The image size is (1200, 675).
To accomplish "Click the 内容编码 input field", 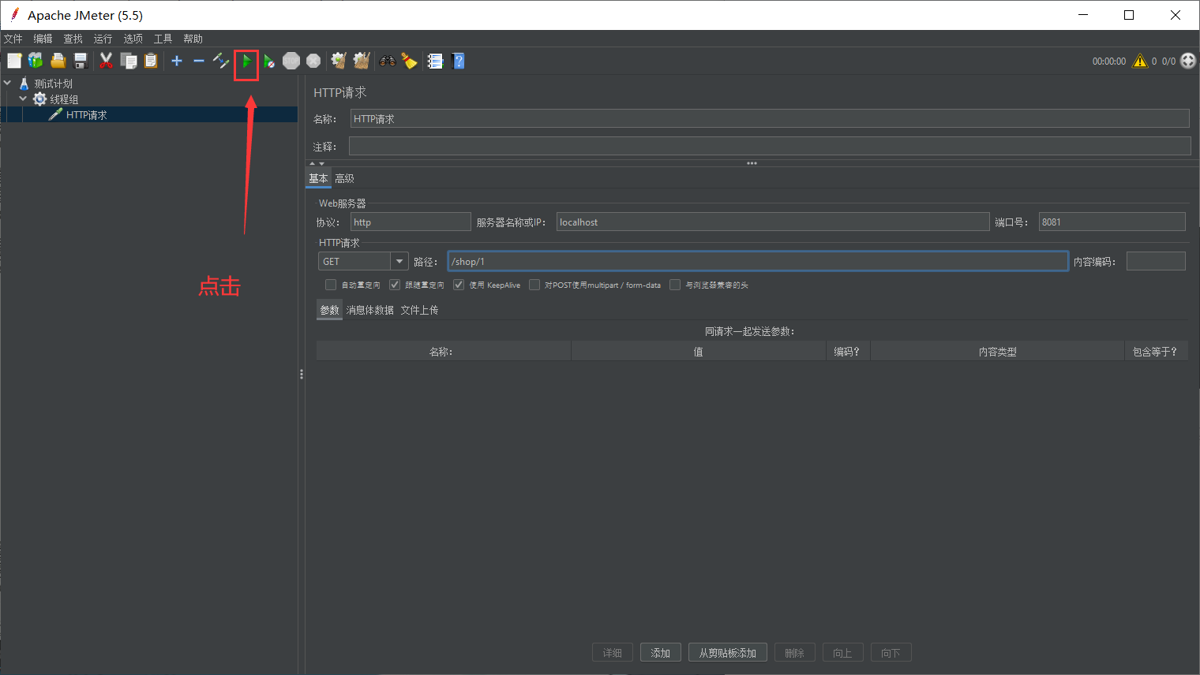I will tap(1156, 261).
